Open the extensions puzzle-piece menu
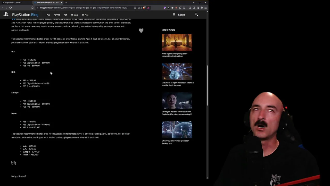The width and height of the screenshot is (330, 186). pos(180,8)
